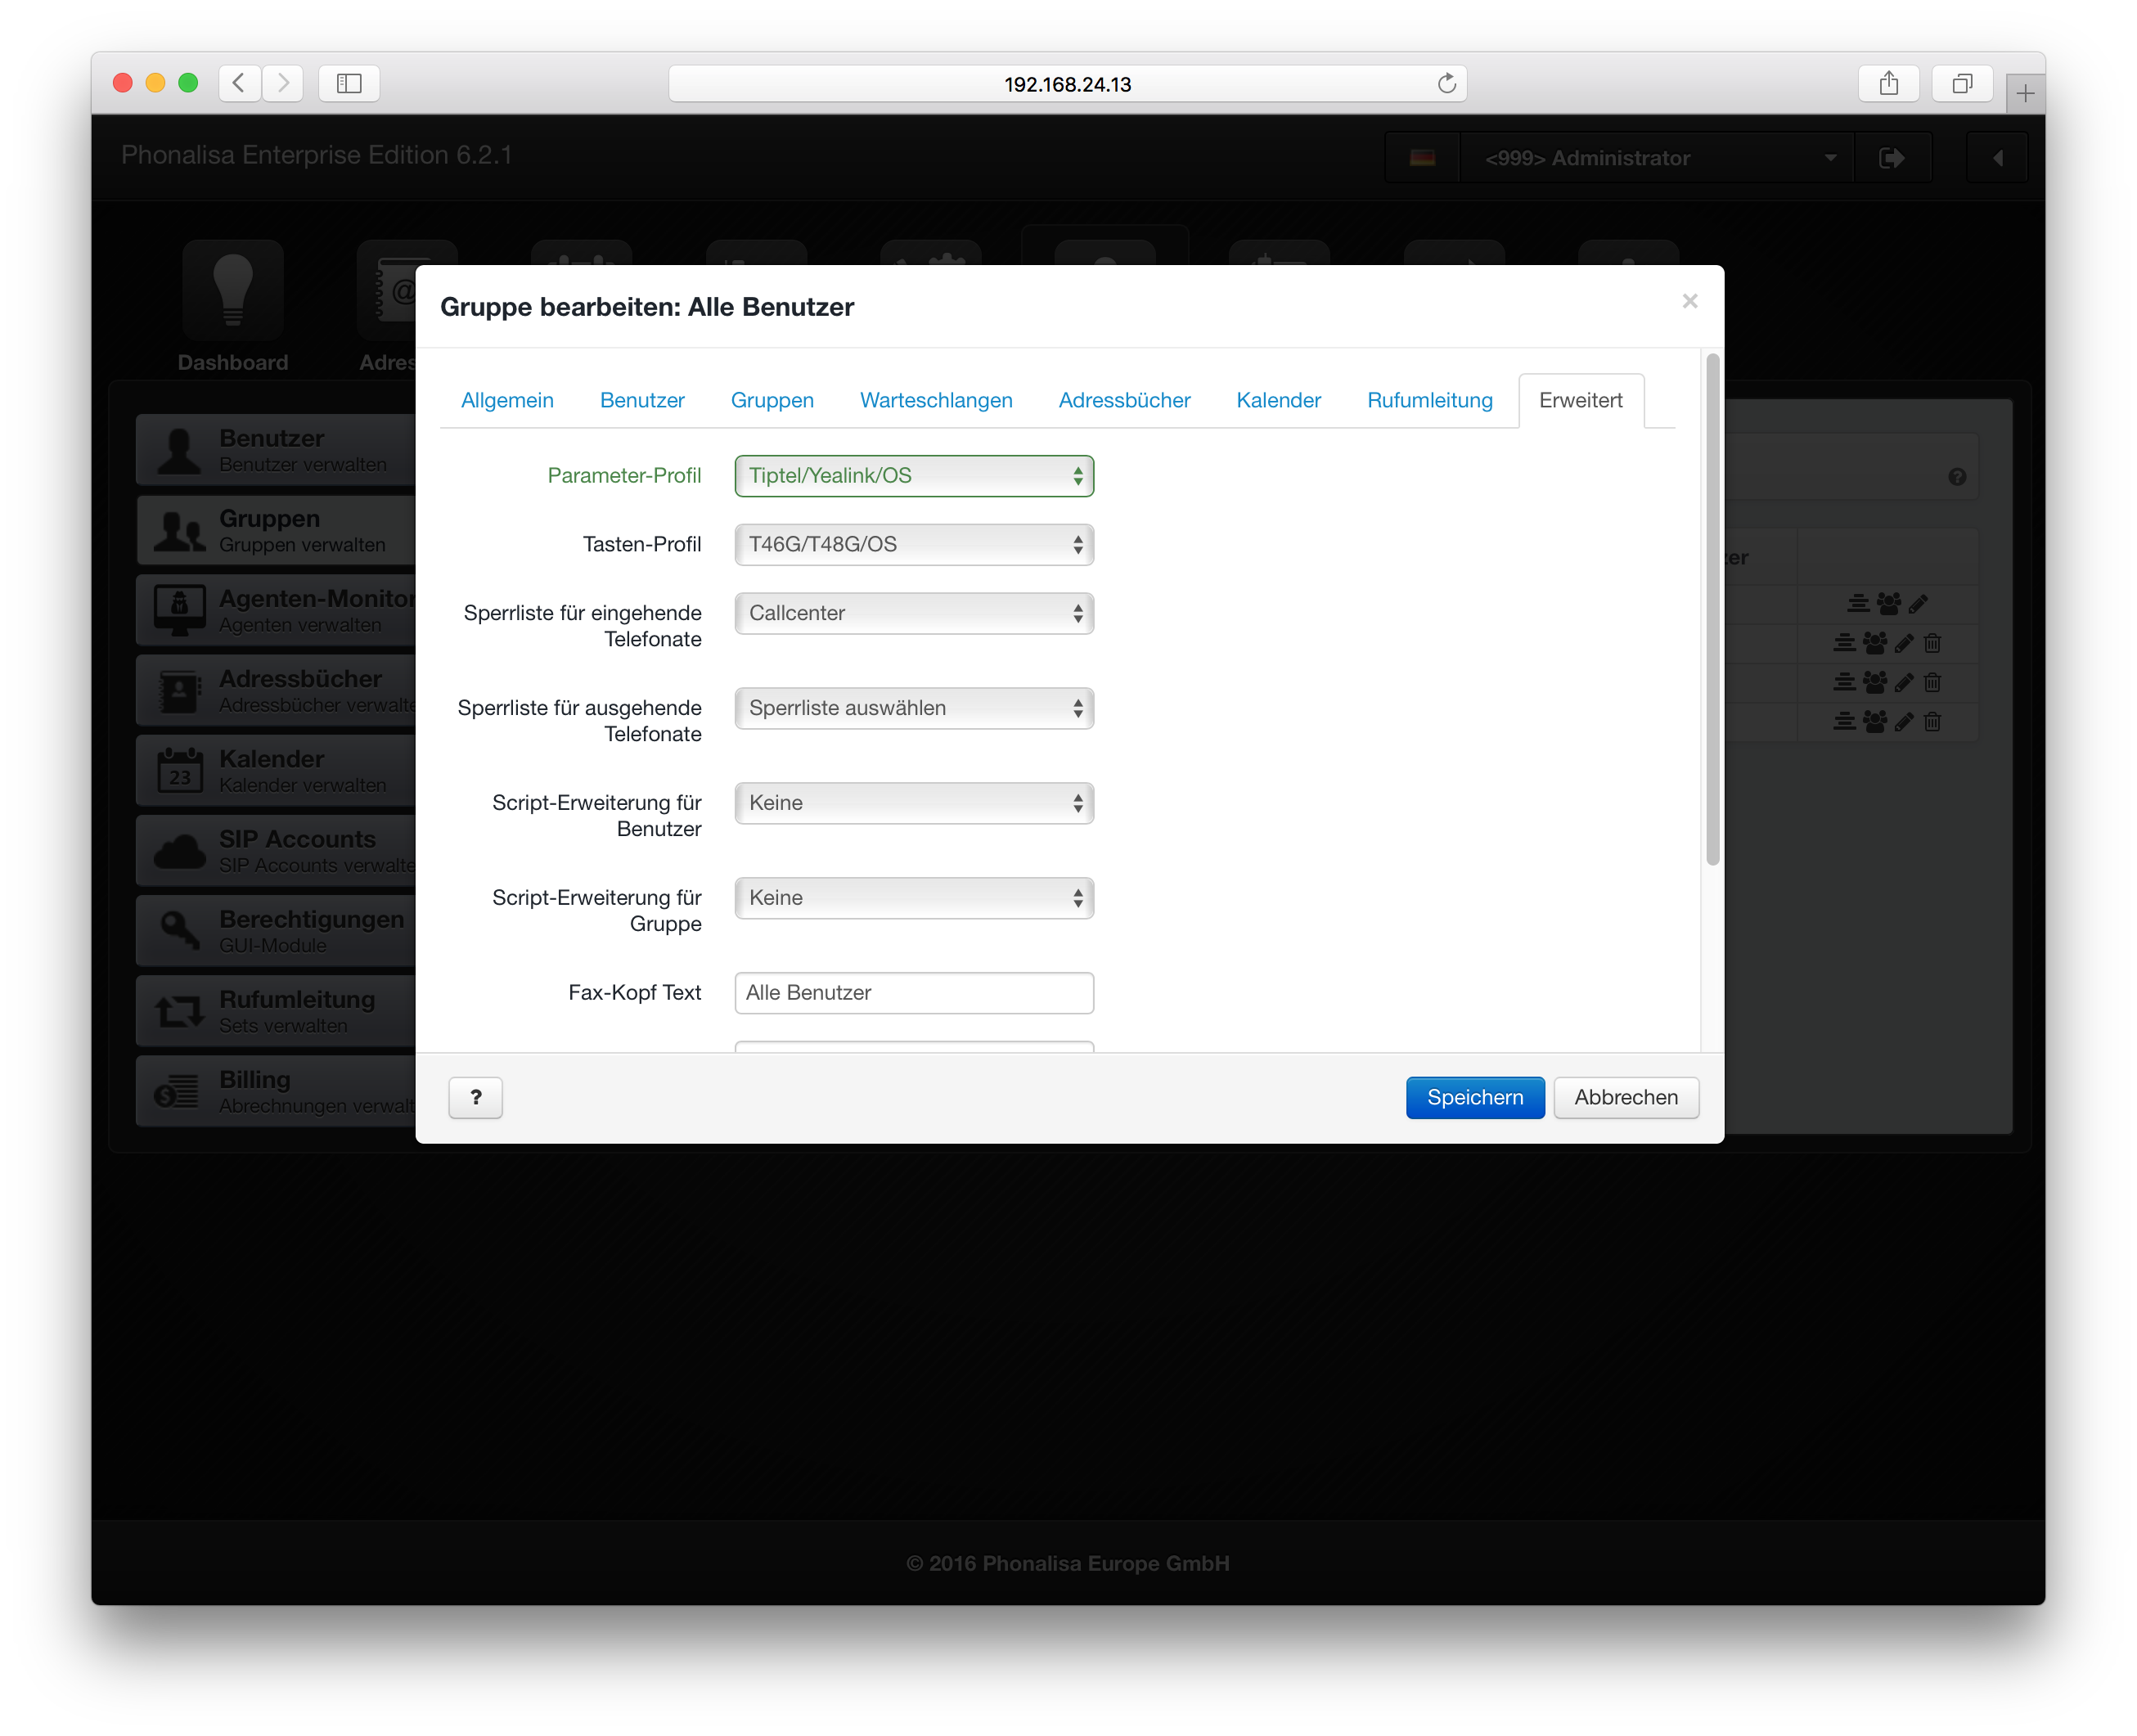
Task: Switch to the Rufumleitung tab
Action: [1429, 401]
